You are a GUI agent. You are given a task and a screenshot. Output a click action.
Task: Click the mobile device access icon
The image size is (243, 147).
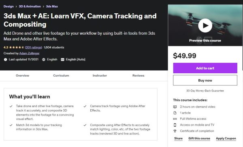[175, 125]
